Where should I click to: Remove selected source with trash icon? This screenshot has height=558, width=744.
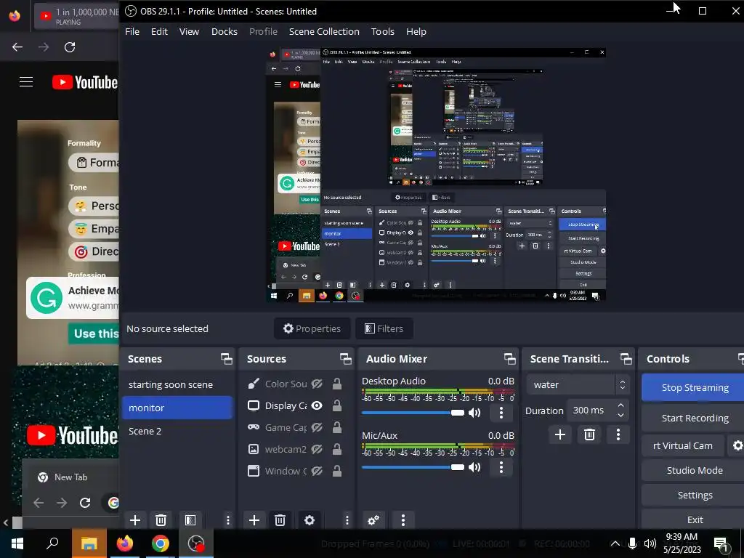pos(280,520)
